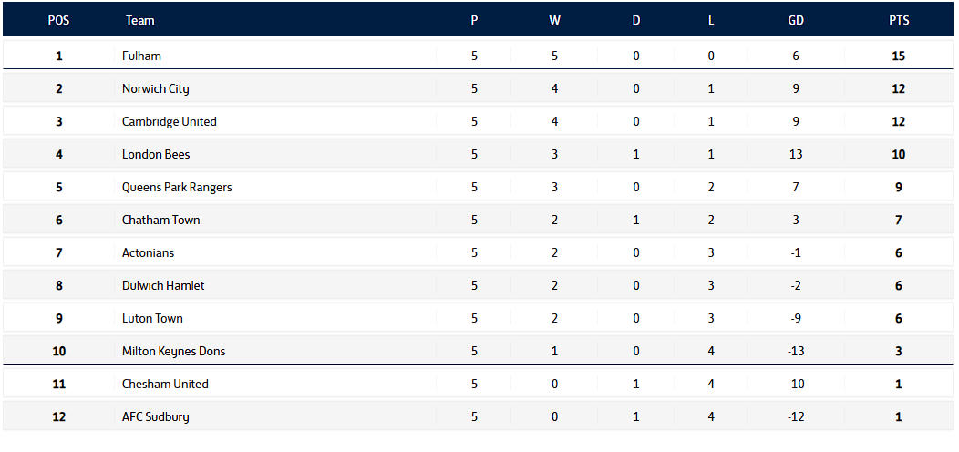Viewport: 959px width, 452px height.
Task: Click on London Bees team name
Action: tap(156, 154)
